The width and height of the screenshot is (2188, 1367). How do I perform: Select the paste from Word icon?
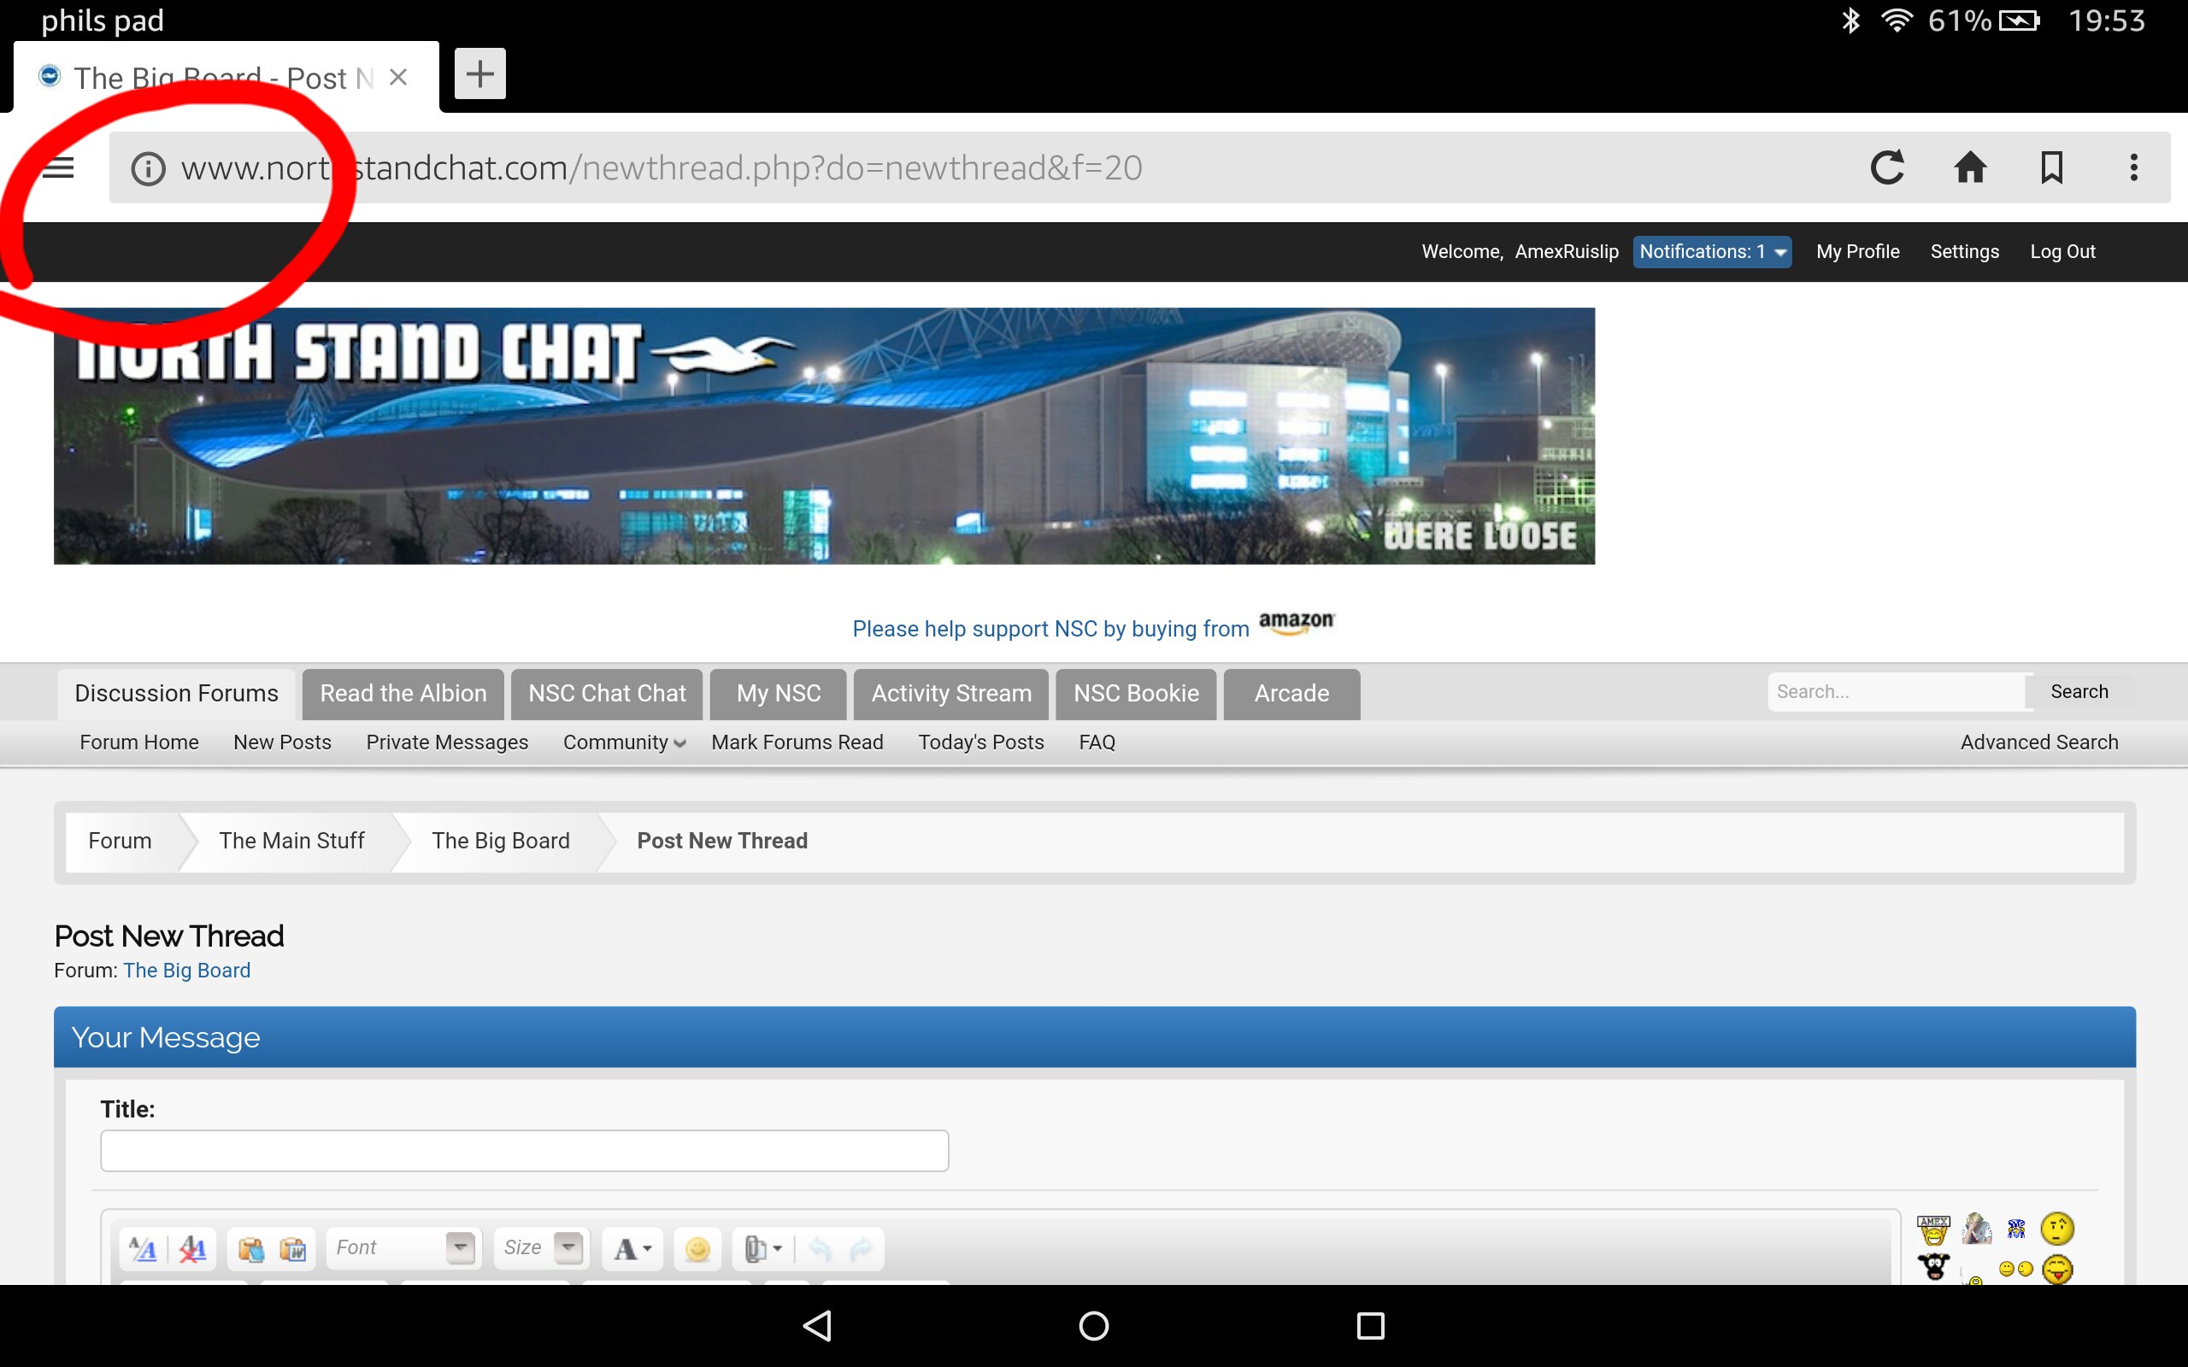[293, 1249]
